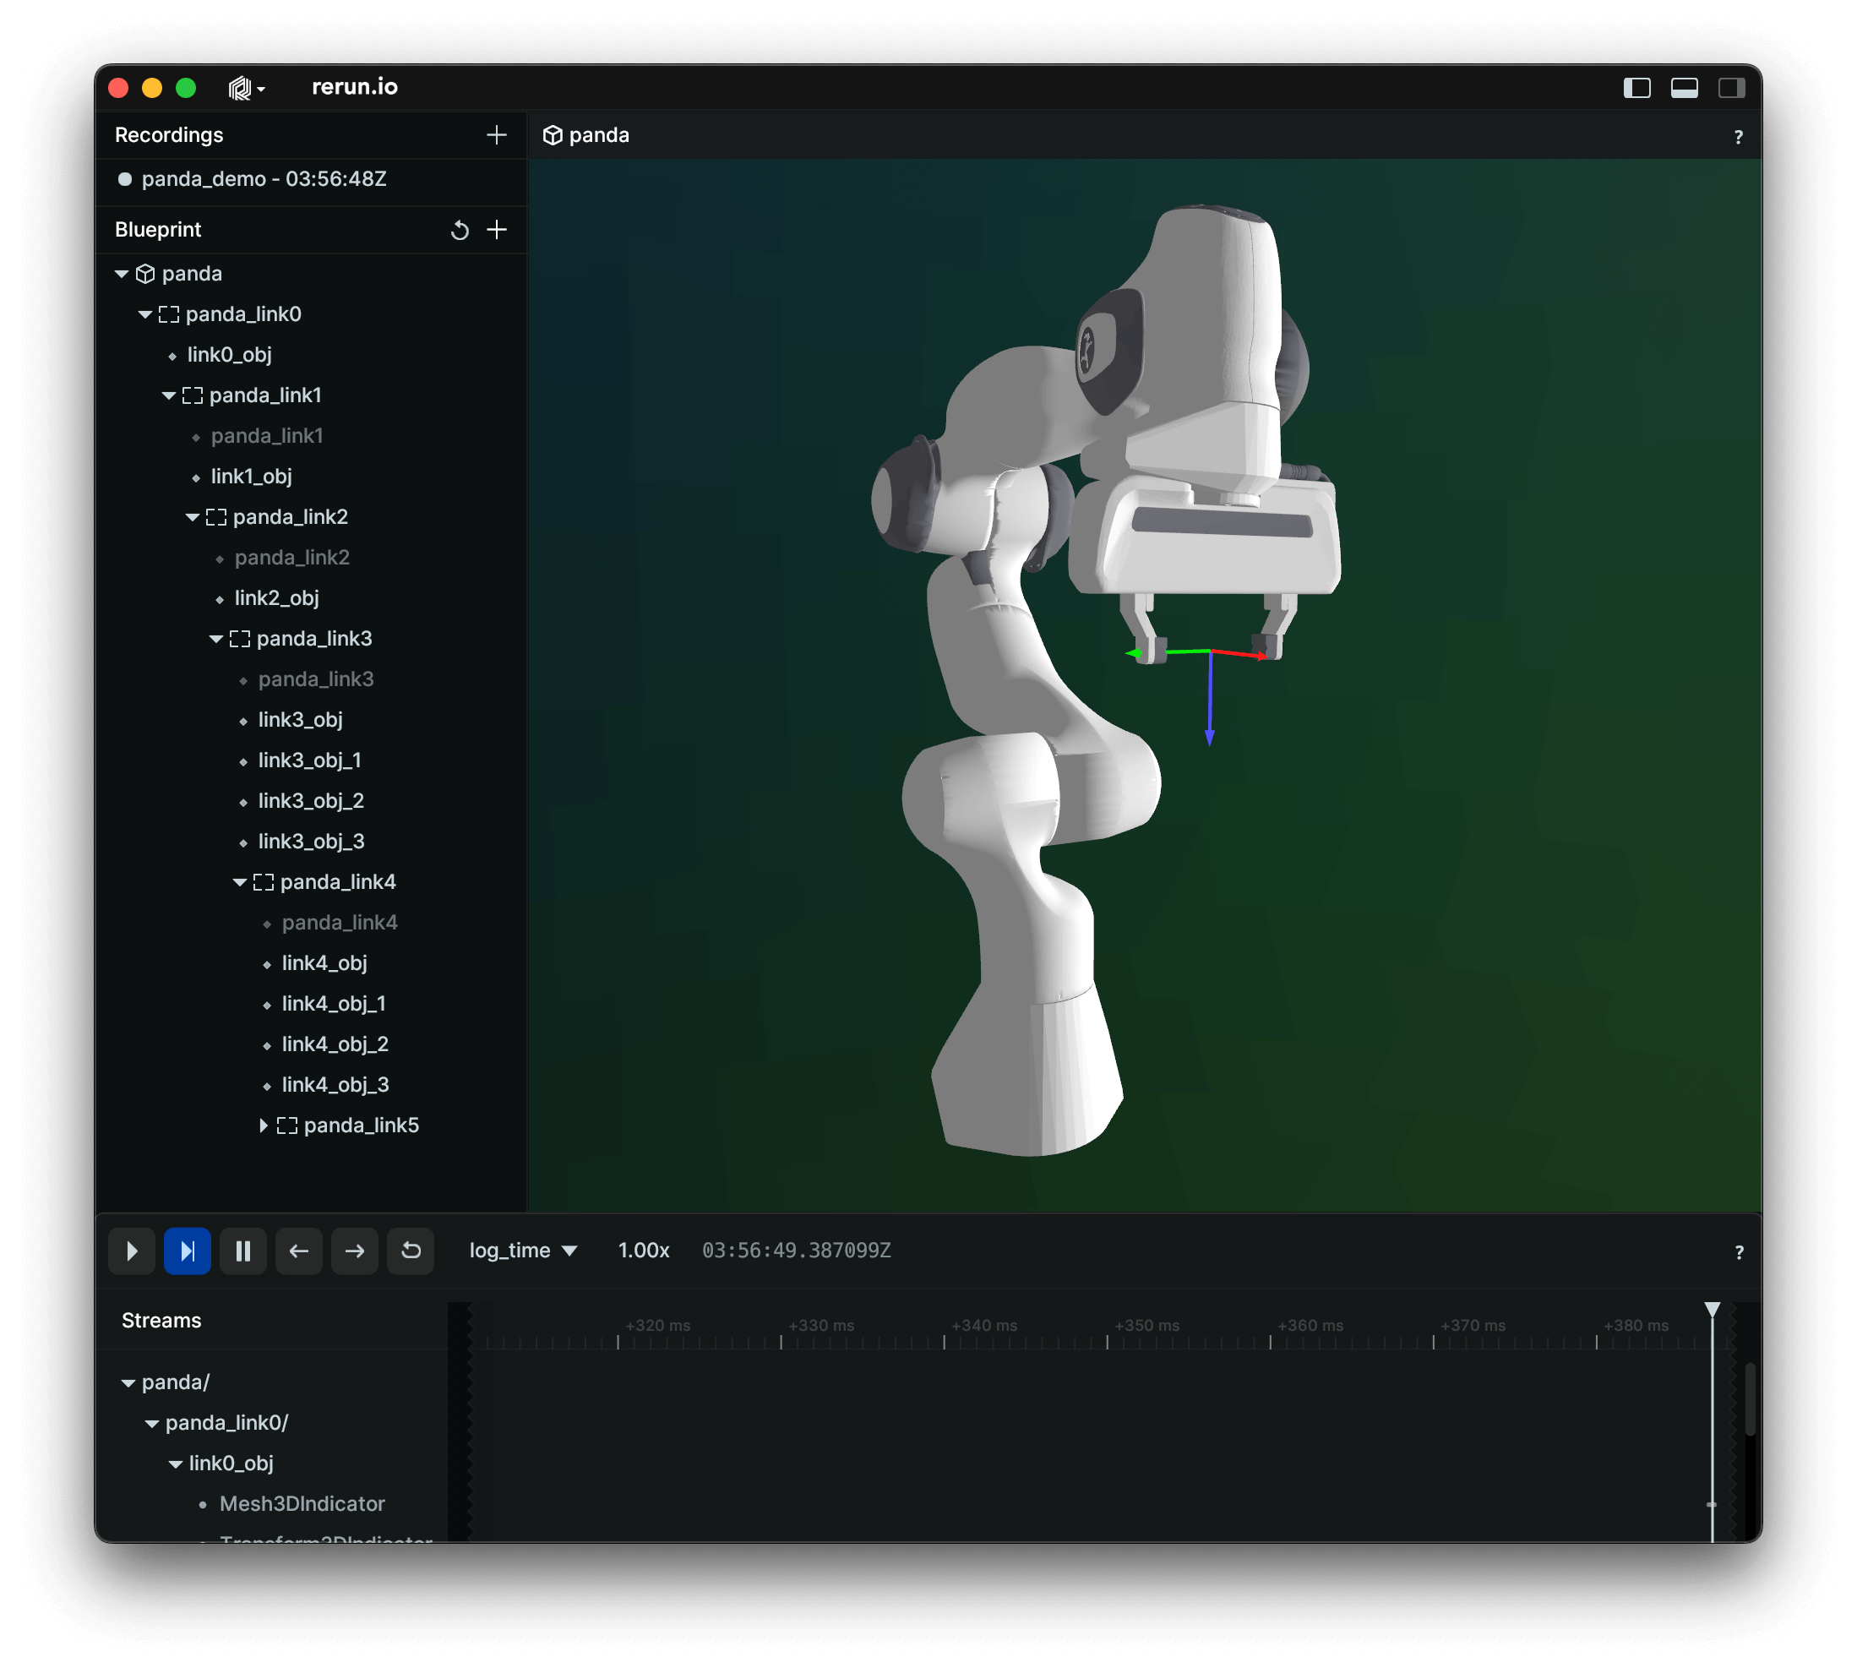The height and width of the screenshot is (1668, 1857).
Task: Toggle the left panel visibility icon
Action: 1636,88
